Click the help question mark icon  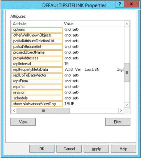[119, 4]
